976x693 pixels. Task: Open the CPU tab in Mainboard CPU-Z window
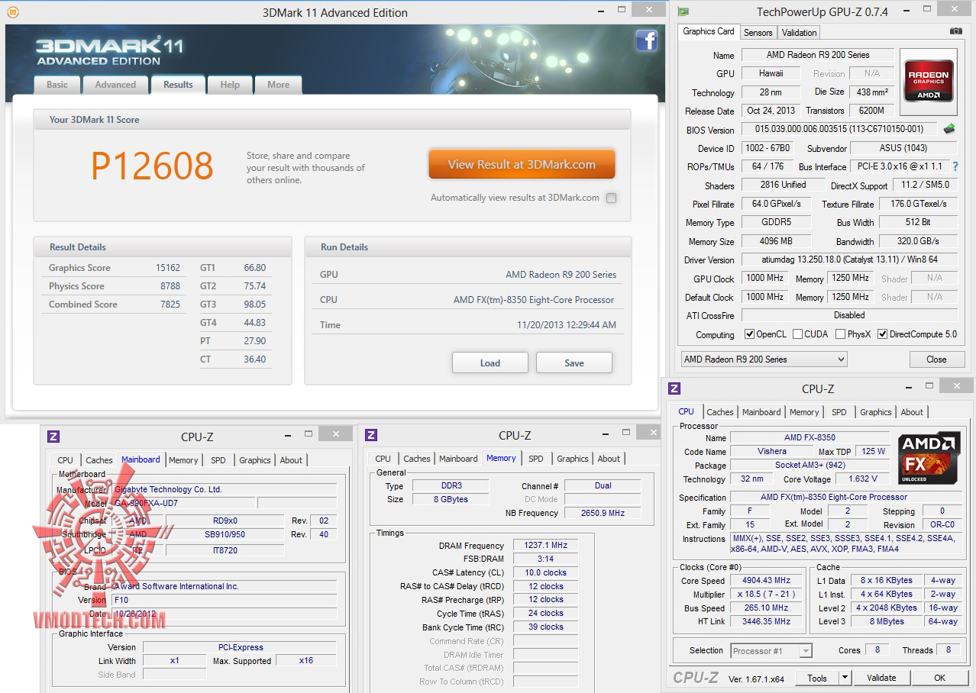66,460
